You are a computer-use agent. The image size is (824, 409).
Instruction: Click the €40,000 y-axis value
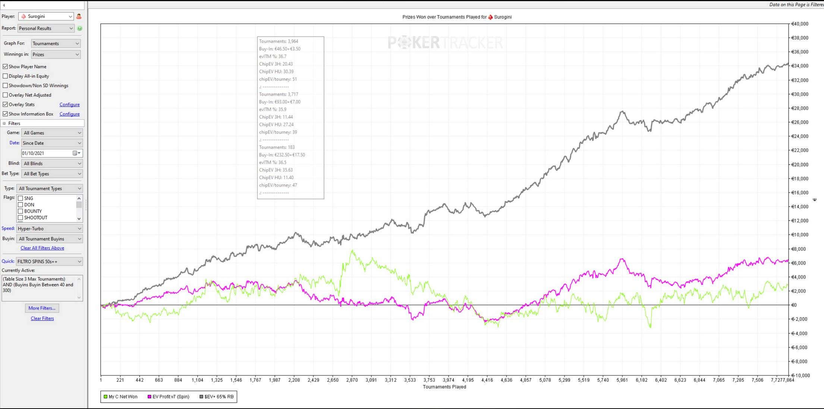tap(800, 24)
